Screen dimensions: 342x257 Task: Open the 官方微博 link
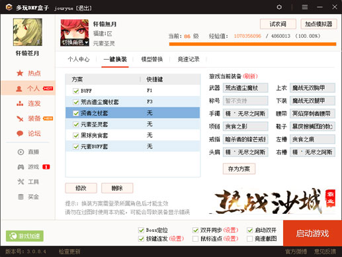[x=296, y=252]
